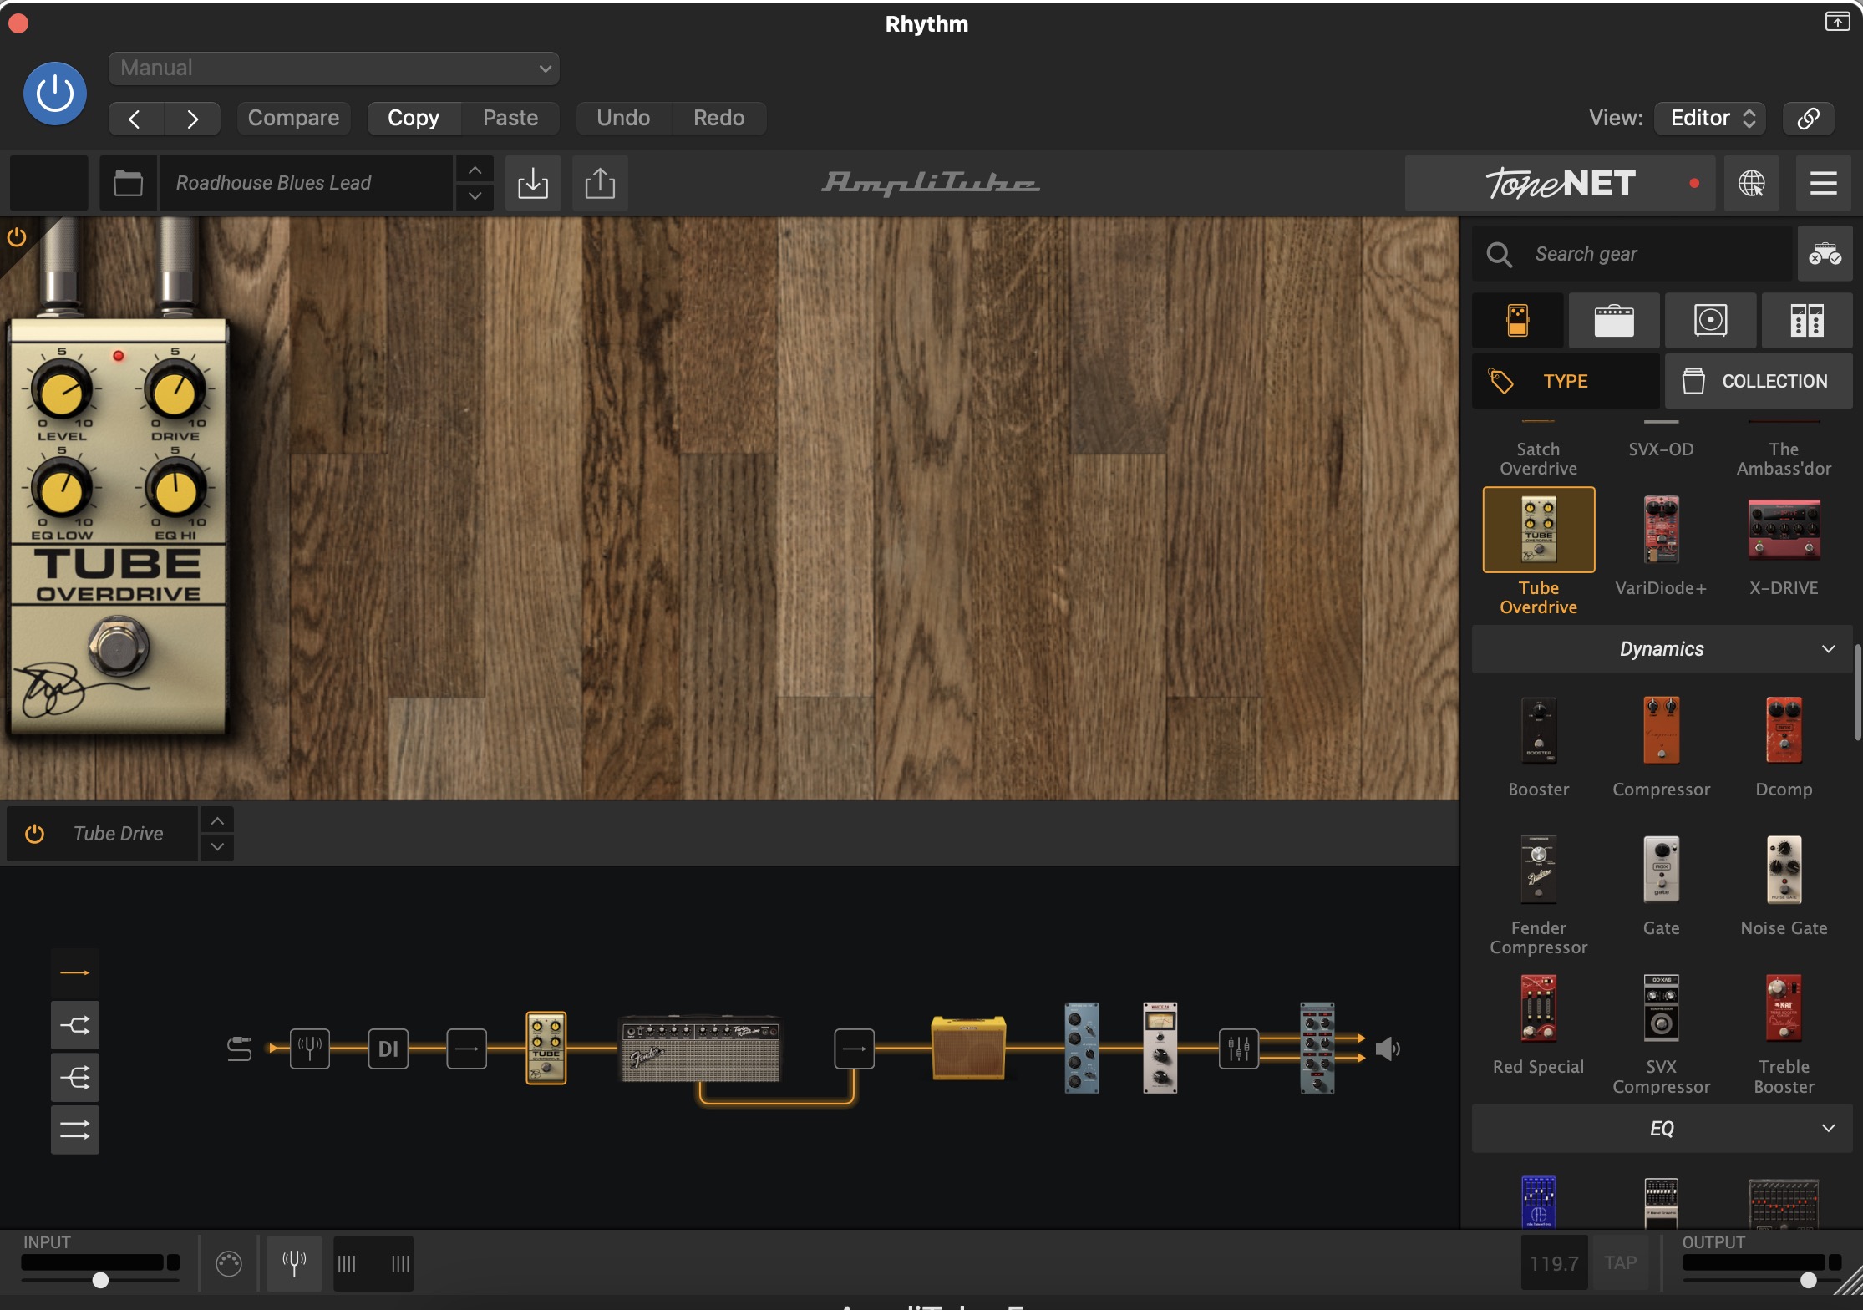
Task: Select the stomp pedal gear category tab
Action: click(1518, 320)
